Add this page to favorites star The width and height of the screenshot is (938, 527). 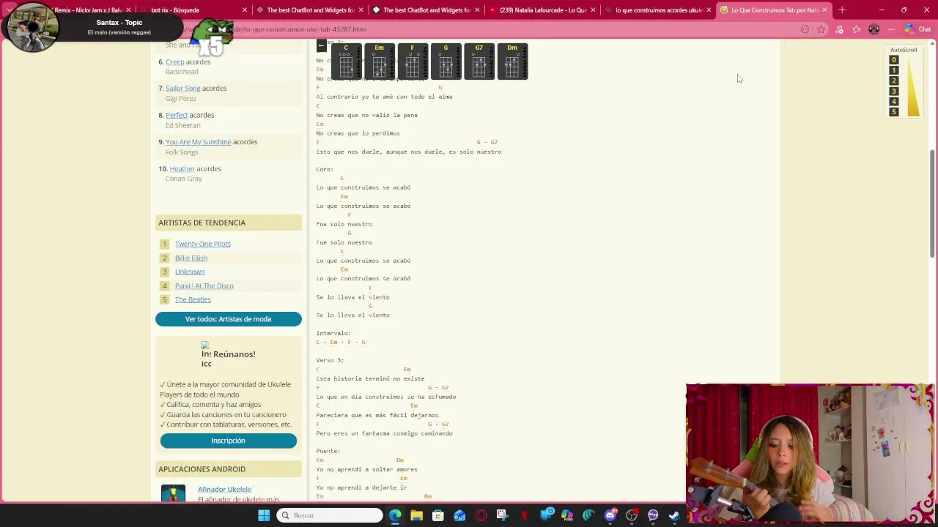coord(821,29)
